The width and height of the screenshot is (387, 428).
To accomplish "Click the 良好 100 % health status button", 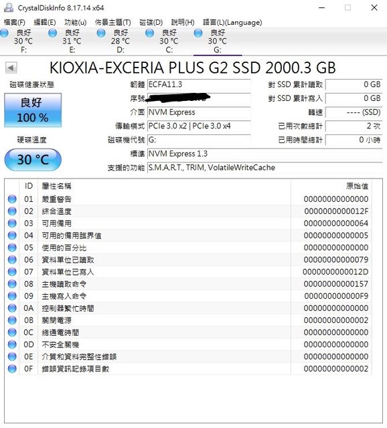I will (x=33, y=110).
